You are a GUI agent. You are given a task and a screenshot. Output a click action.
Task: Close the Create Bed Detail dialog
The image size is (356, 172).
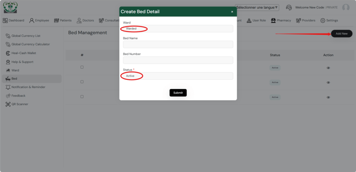[232, 12]
